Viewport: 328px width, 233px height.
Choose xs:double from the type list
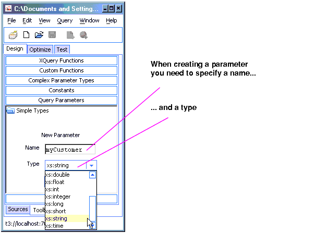click(x=67, y=175)
